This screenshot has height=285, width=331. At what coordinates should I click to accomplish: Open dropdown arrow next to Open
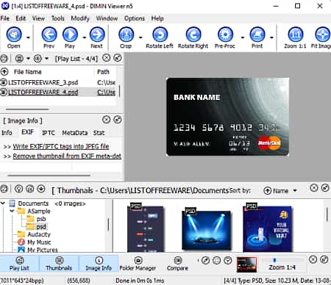click(x=28, y=37)
